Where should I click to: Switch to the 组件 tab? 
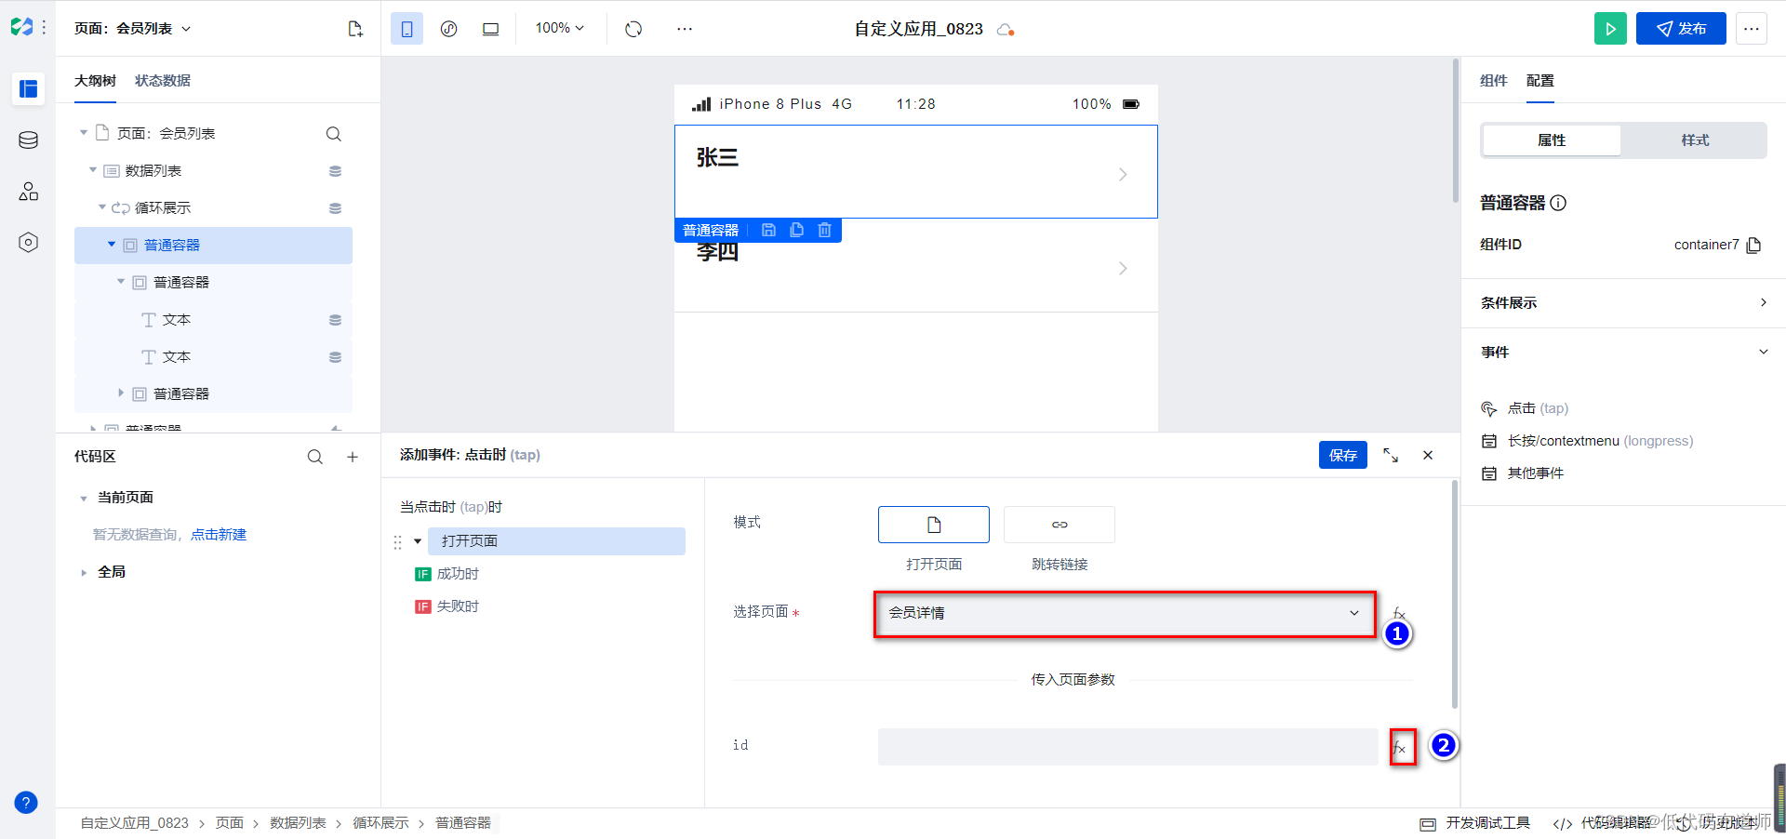[1493, 81]
